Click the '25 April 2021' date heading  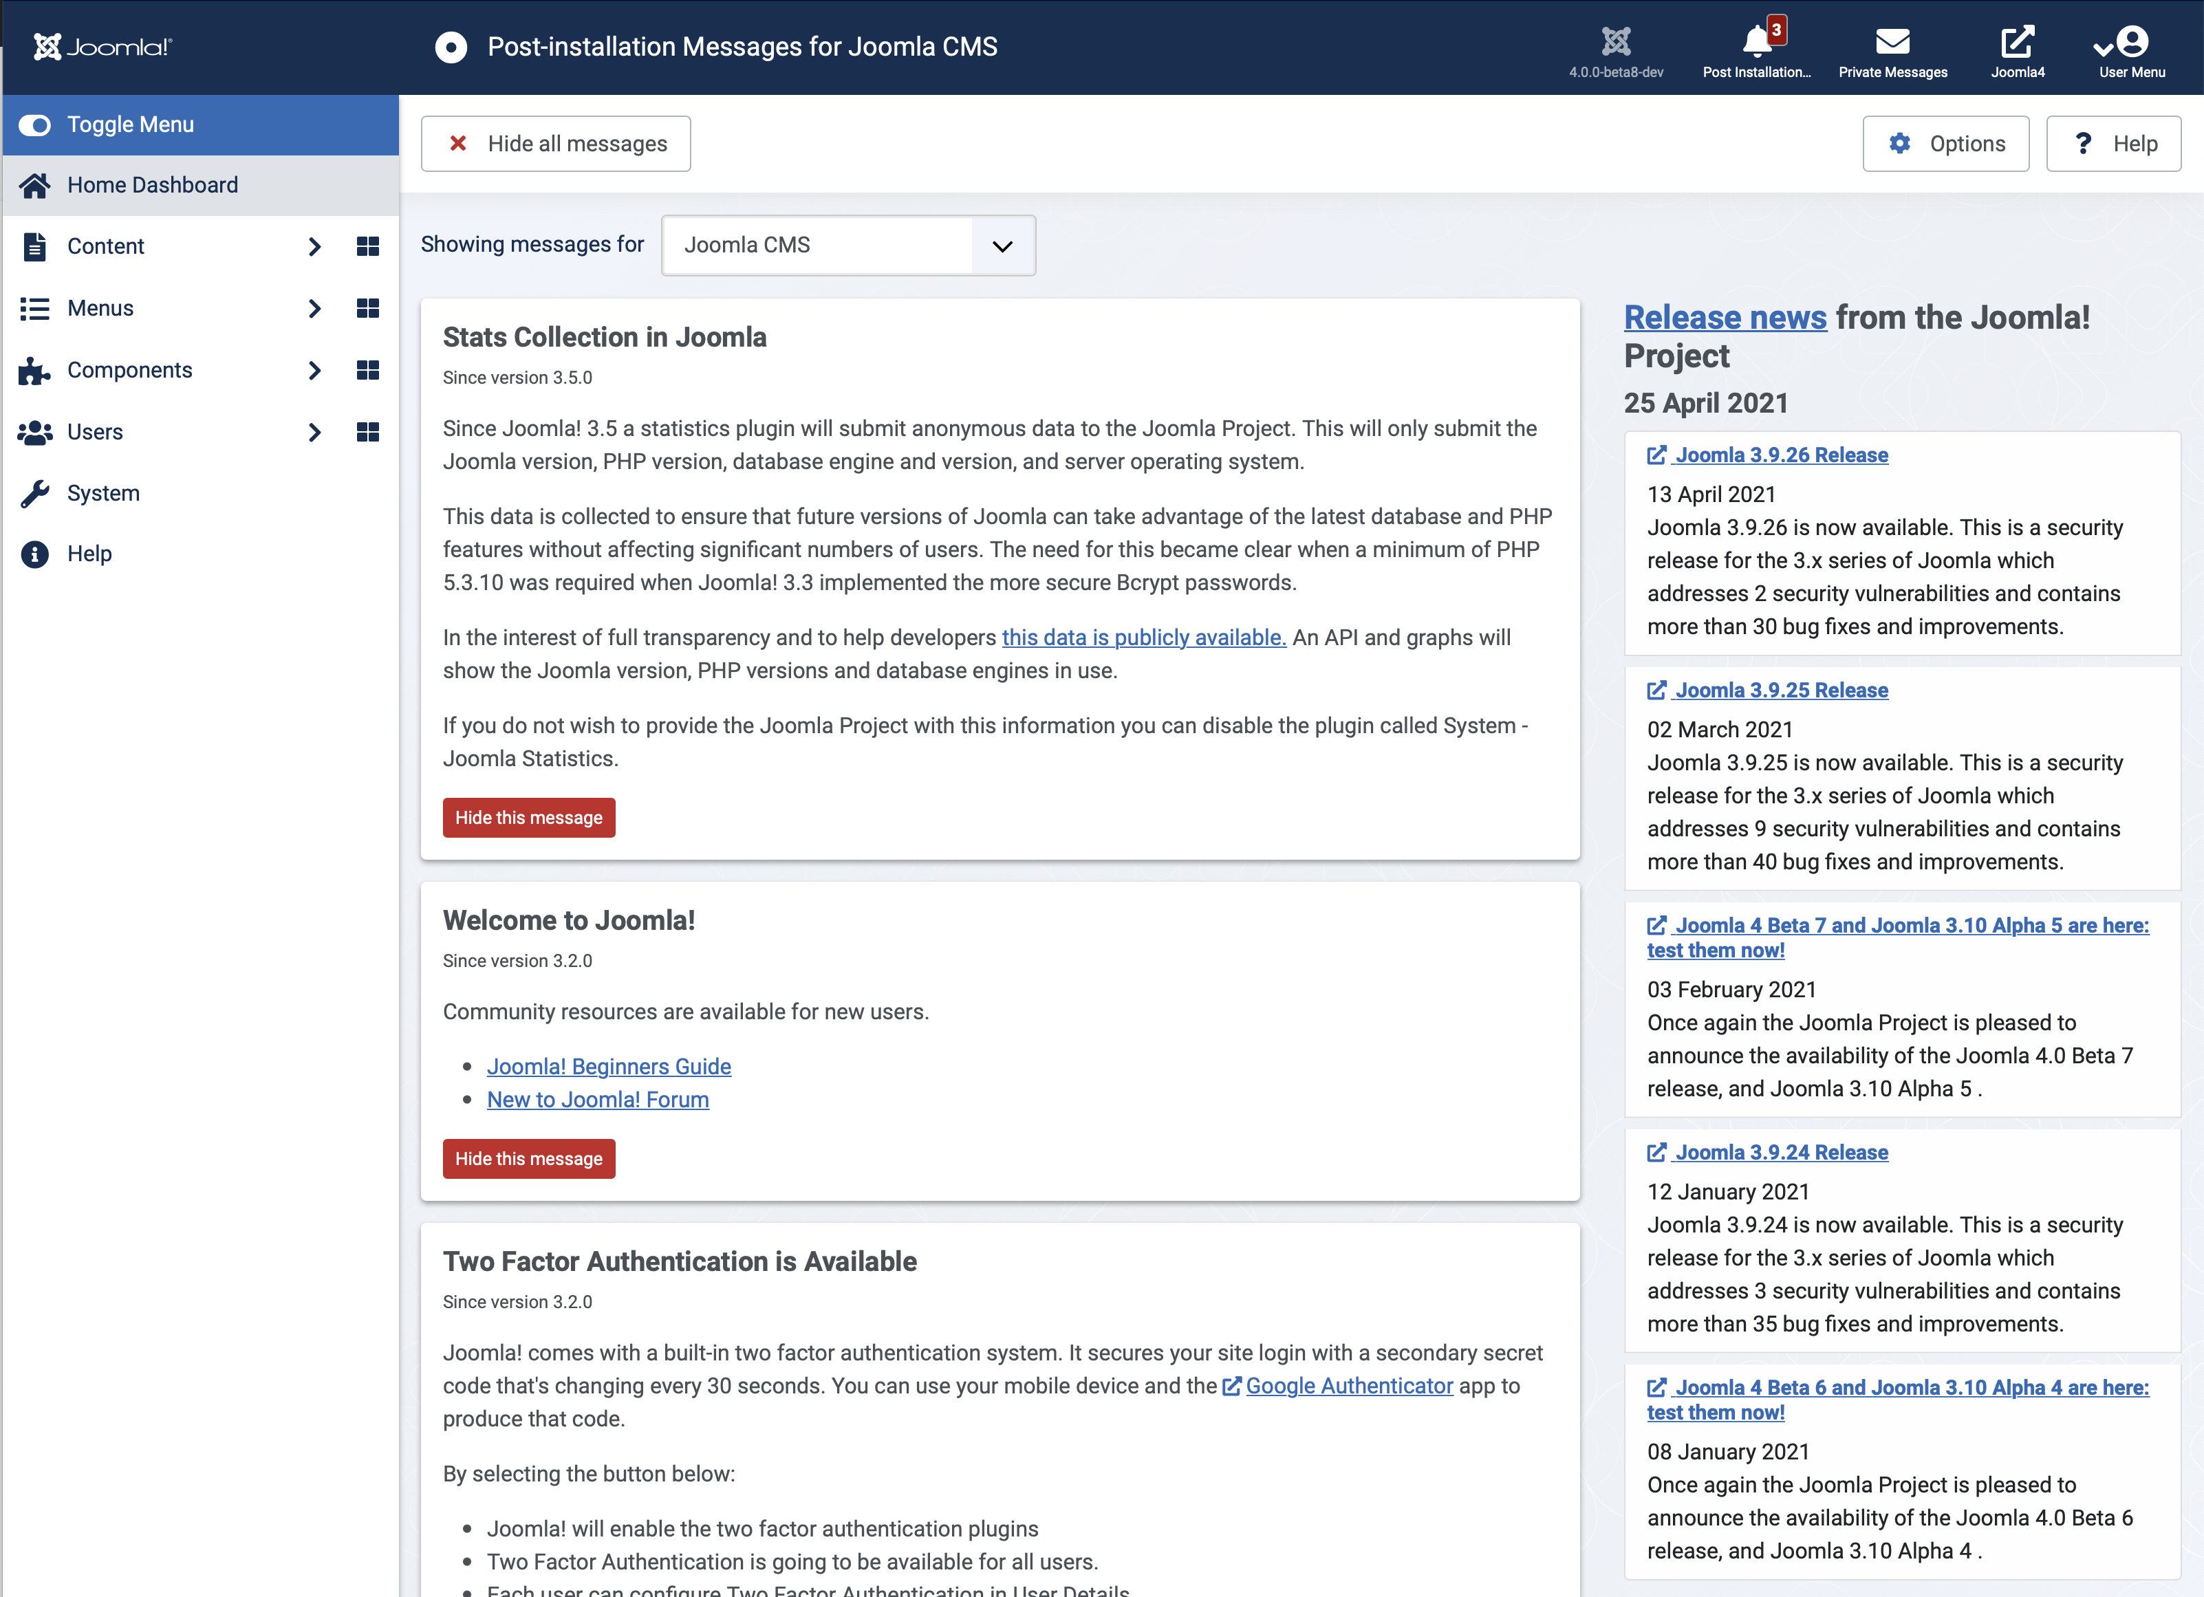click(1707, 403)
